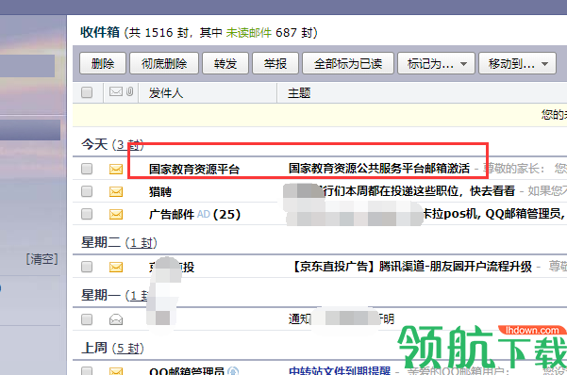Click 全部标为已读 button
This screenshot has height=375, width=567.
(348, 63)
